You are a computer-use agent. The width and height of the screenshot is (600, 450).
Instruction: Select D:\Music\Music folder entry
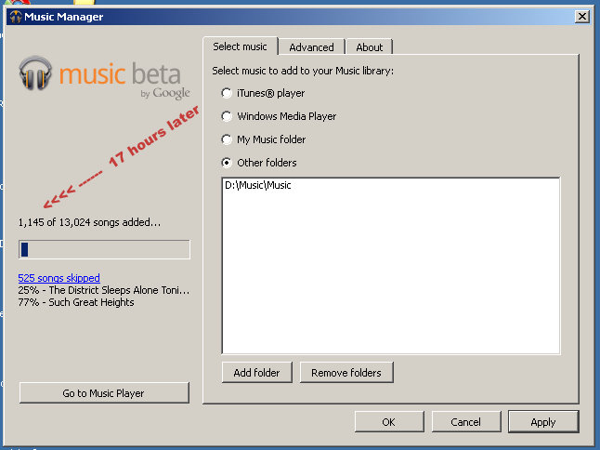[x=258, y=185]
